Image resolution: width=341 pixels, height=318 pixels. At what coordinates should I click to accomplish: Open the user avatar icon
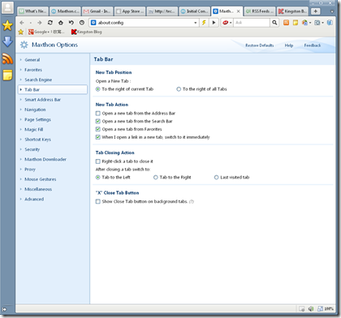point(7,8)
